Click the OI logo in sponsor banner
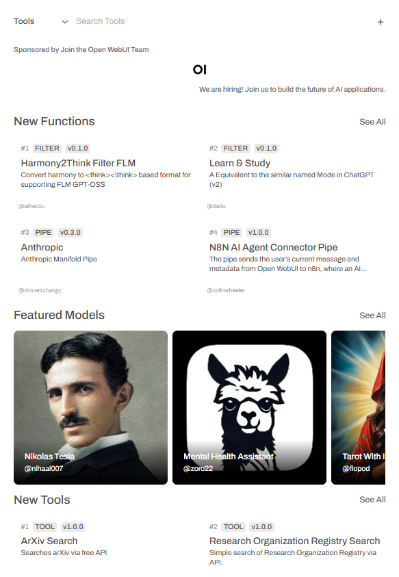This screenshot has width=399, height=577. coord(200,70)
